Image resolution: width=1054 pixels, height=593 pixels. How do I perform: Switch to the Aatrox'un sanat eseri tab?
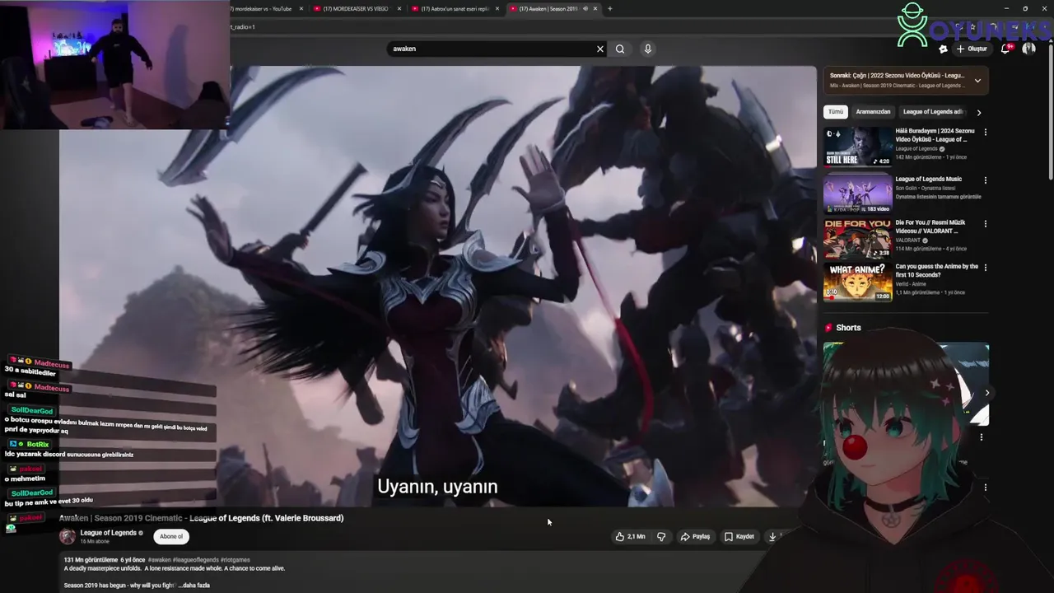tap(455, 8)
